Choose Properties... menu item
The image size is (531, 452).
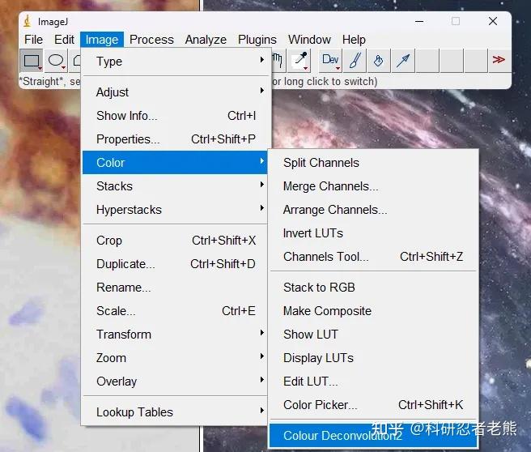coord(175,139)
